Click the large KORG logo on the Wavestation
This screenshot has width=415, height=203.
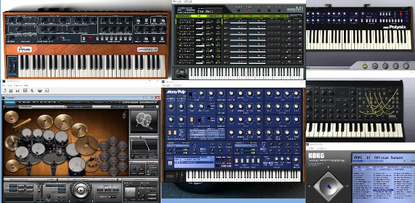[x=316, y=155]
